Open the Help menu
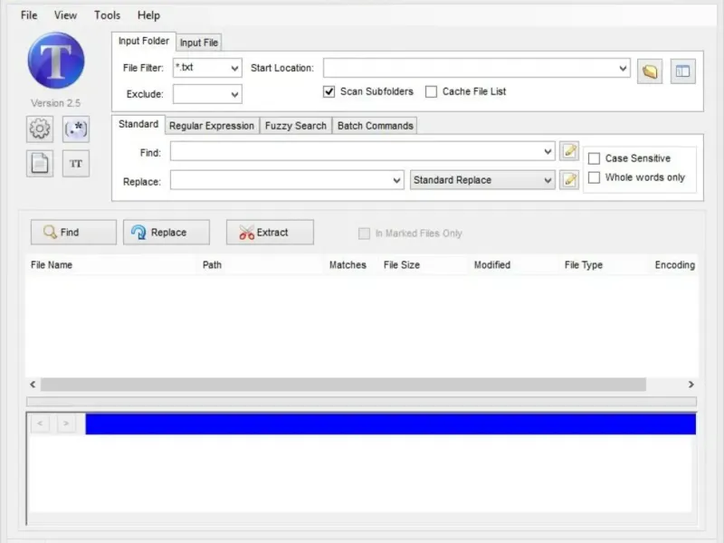The image size is (724, 543). click(148, 15)
